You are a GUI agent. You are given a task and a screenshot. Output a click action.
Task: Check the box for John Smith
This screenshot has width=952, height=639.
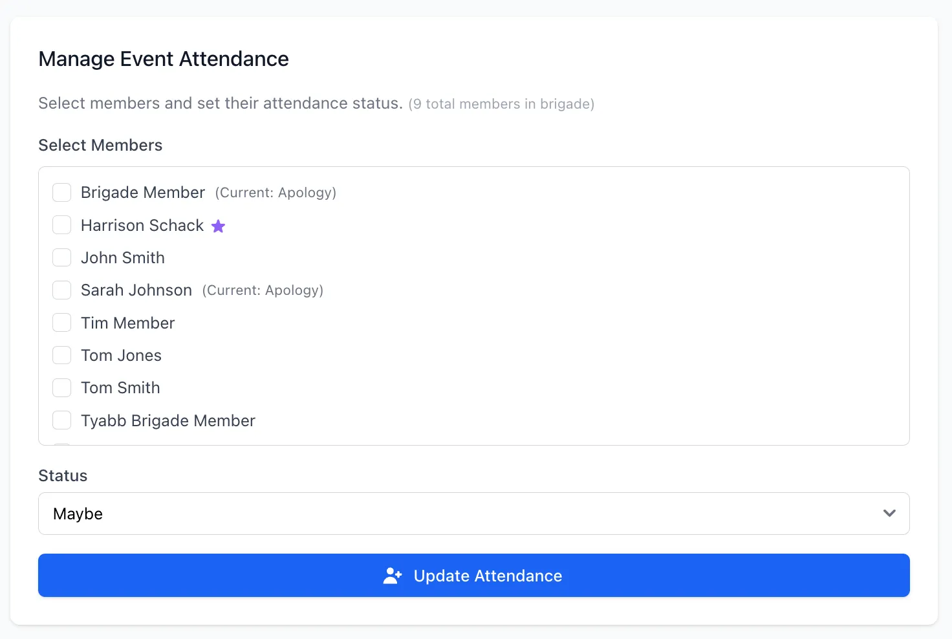[x=61, y=257]
